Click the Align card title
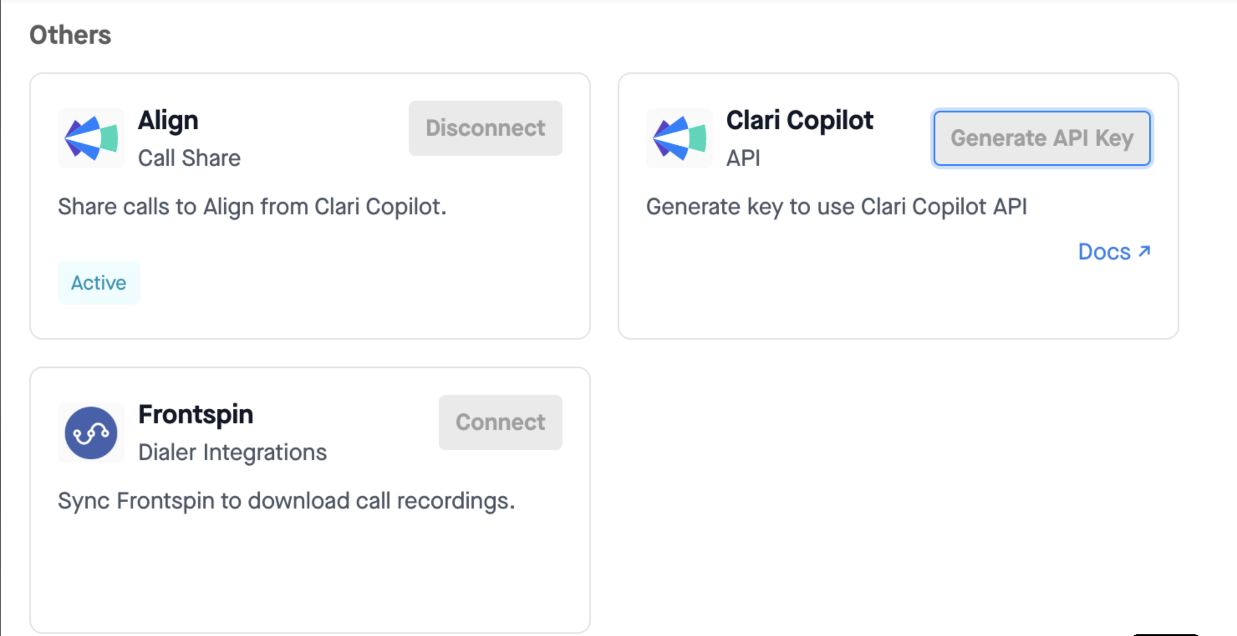1237x636 pixels. (168, 120)
